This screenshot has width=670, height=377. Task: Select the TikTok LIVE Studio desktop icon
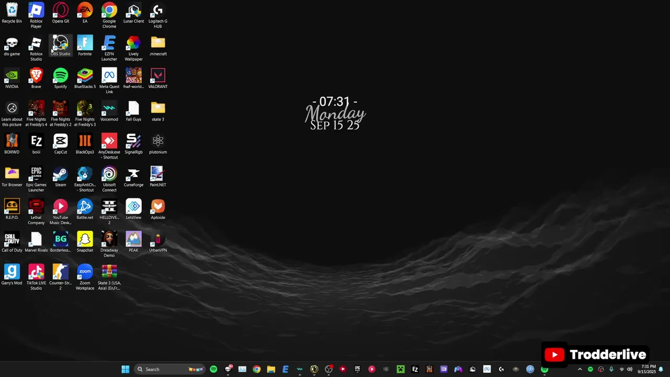point(36,278)
